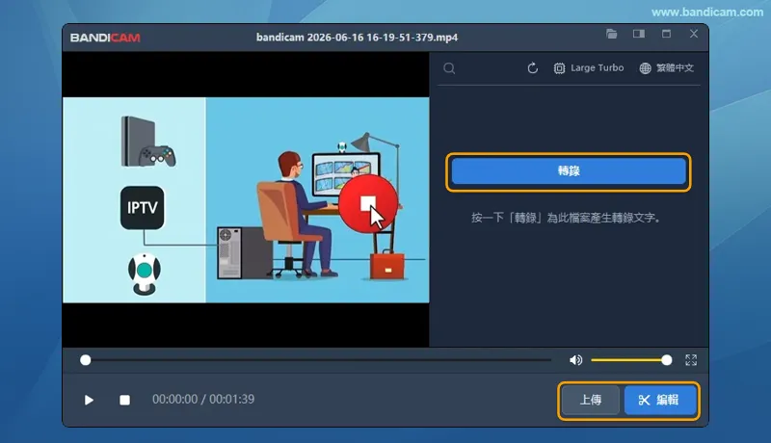Open a file with the folder icon
Screen dimensions: 771x443
pos(611,34)
